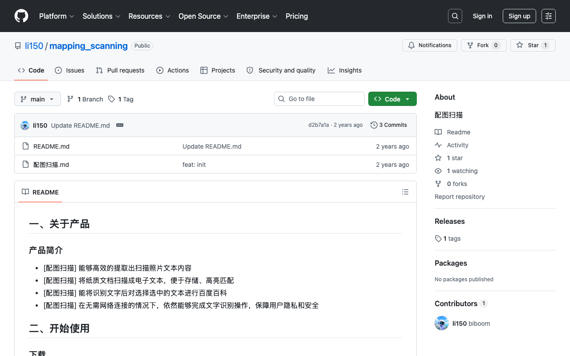Open the Contributors heading link
The height and width of the screenshot is (356, 570).
coord(461,303)
